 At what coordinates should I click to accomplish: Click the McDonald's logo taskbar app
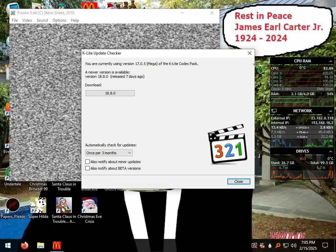[x=56, y=245]
